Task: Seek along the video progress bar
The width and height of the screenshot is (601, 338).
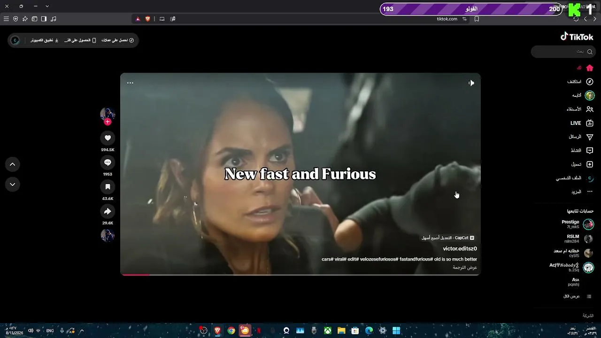Action: (x=300, y=275)
